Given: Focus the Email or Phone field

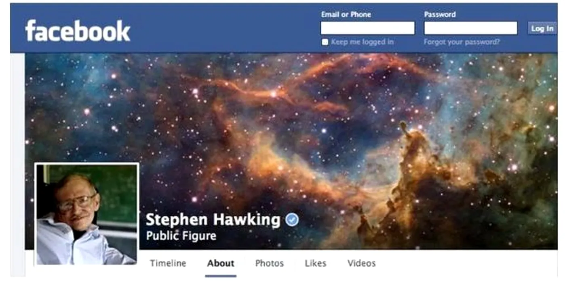Looking at the screenshot, I should click(x=367, y=28).
